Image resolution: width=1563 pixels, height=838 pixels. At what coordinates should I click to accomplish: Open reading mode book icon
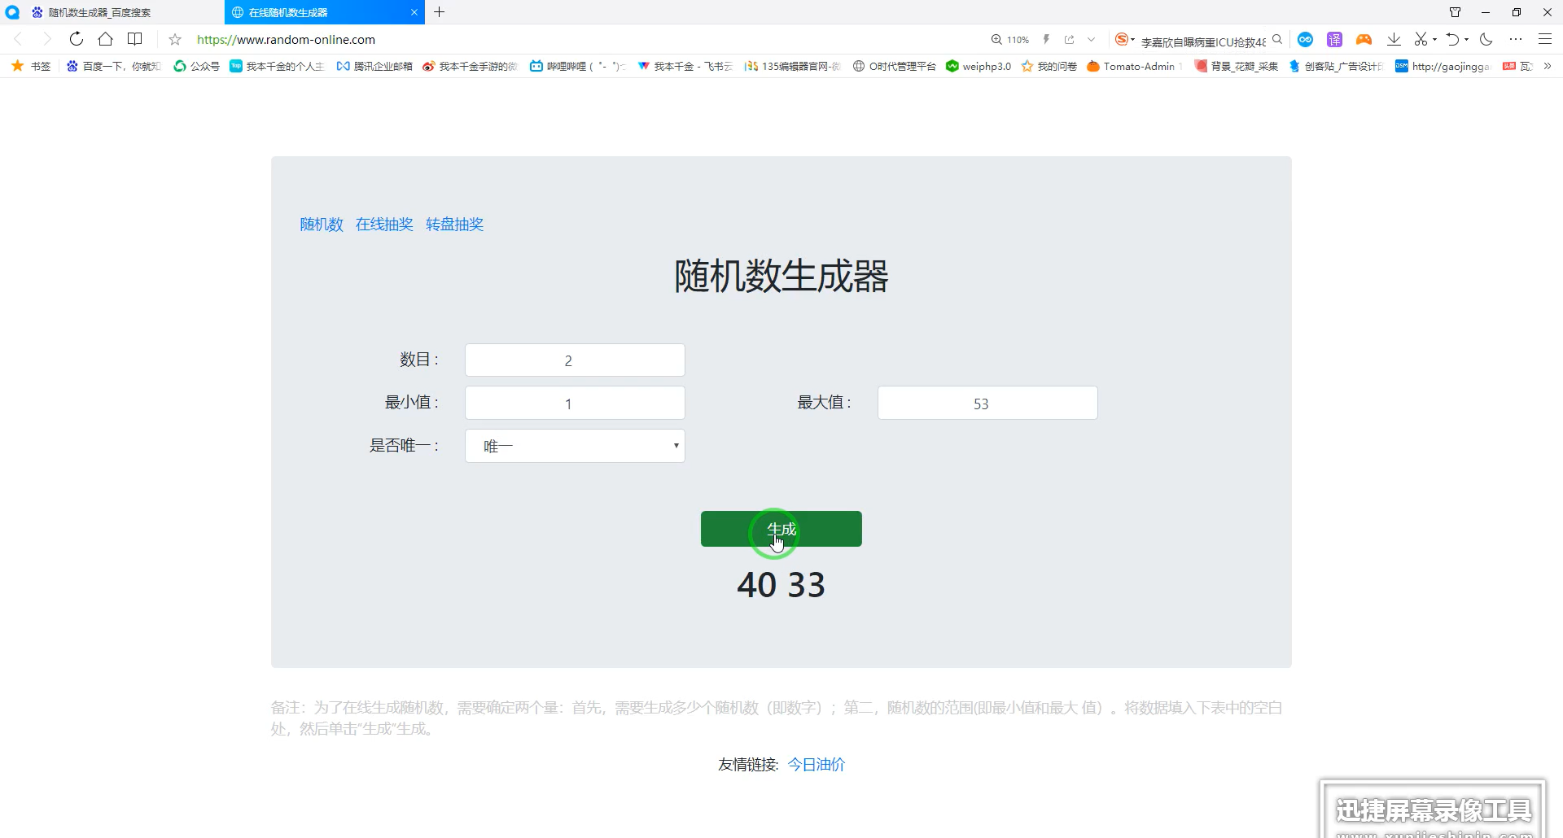(135, 39)
